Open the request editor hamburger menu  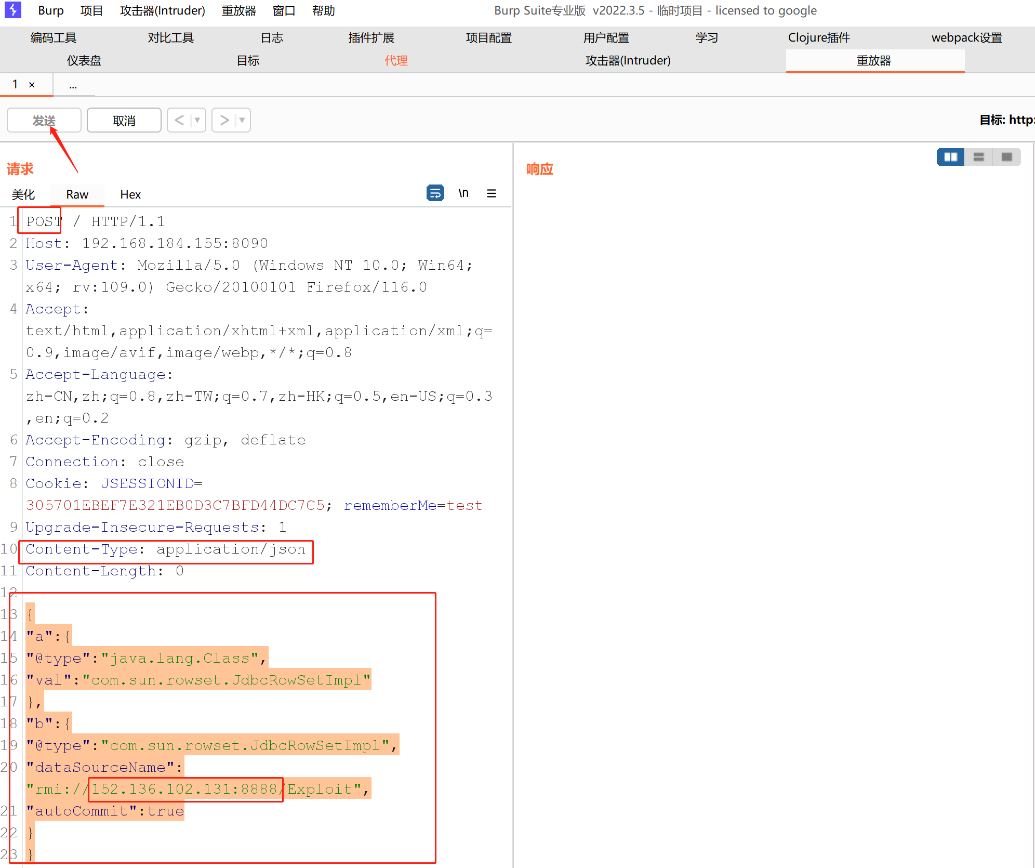point(491,193)
